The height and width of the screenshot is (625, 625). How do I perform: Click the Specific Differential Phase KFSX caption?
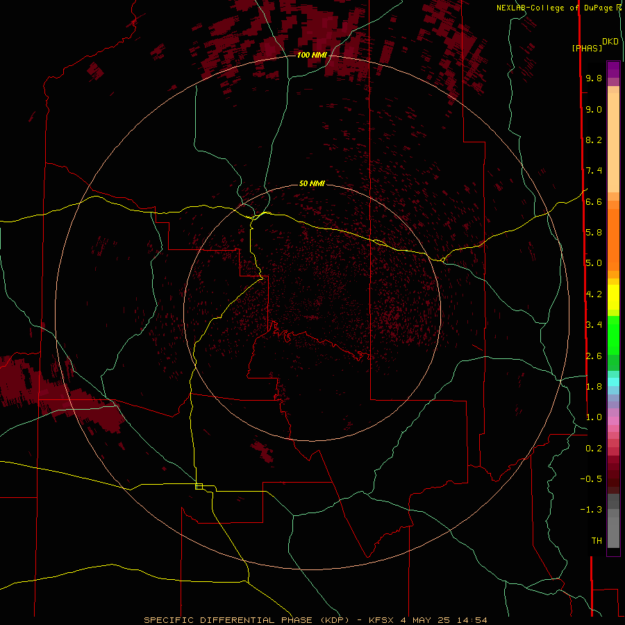[x=315, y=620]
